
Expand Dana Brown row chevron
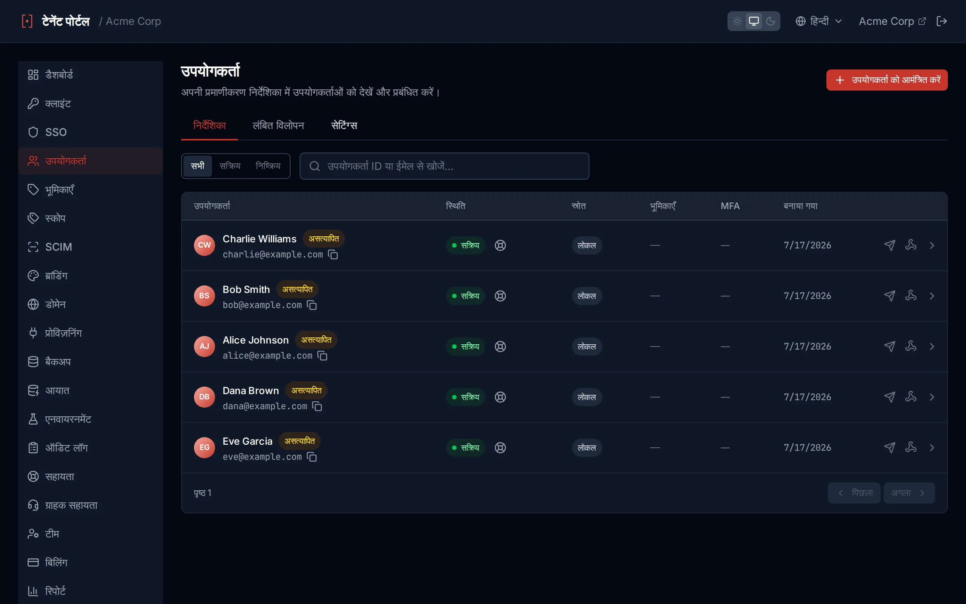[x=932, y=397]
